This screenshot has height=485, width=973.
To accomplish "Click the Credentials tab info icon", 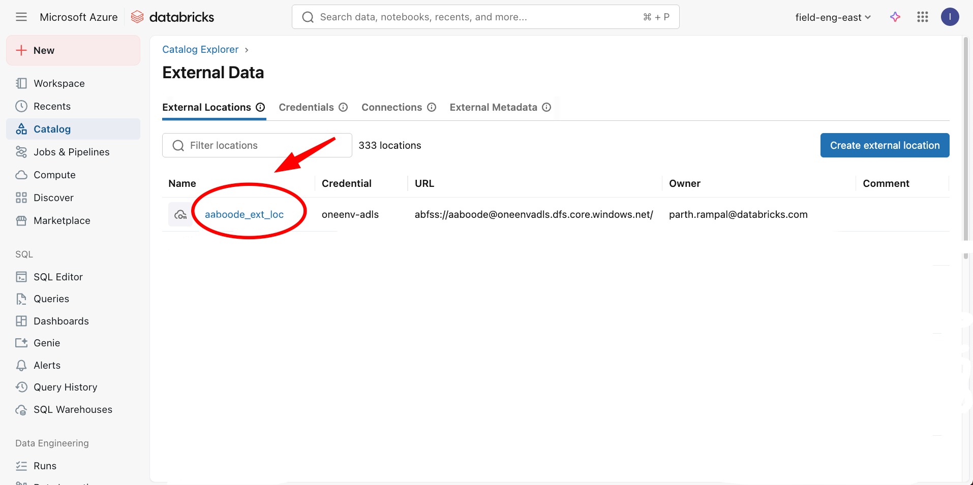I will click(x=343, y=107).
